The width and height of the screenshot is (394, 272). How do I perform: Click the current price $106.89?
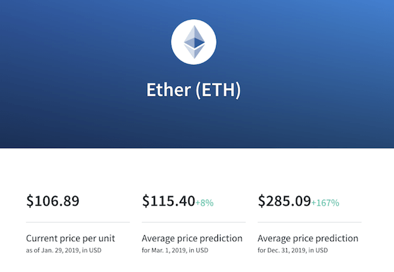pos(53,201)
